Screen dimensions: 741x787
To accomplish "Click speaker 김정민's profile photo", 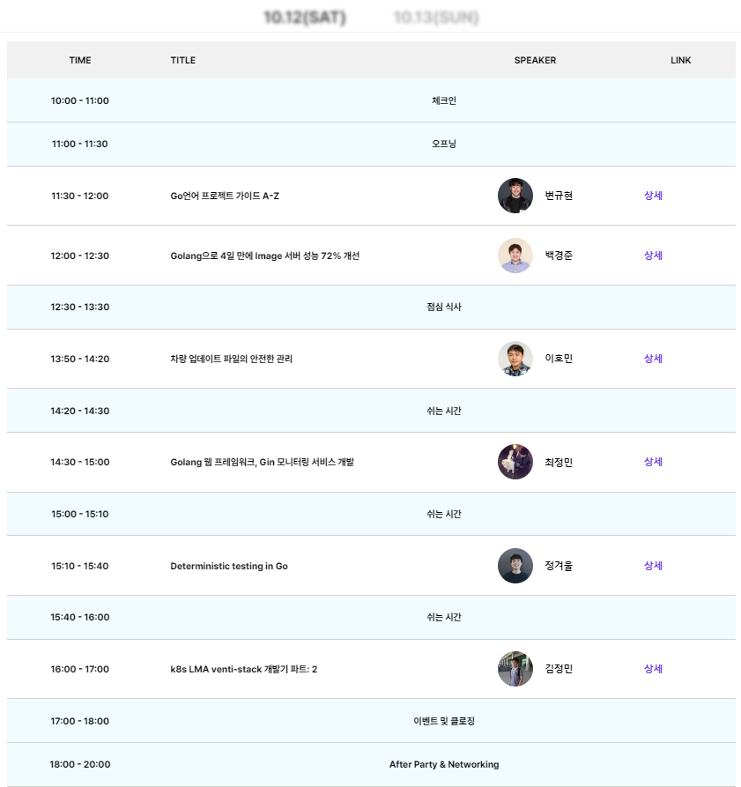I will (515, 669).
